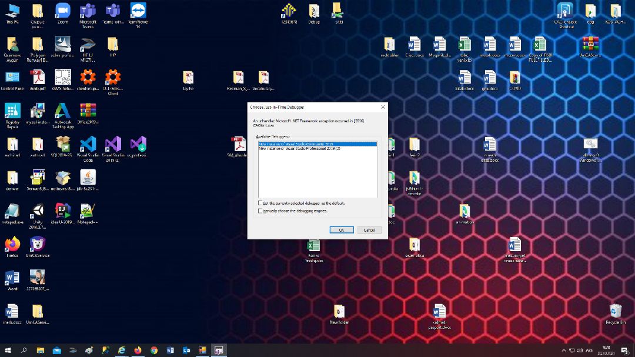Select the Control Panel desktop icon

[12, 78]
